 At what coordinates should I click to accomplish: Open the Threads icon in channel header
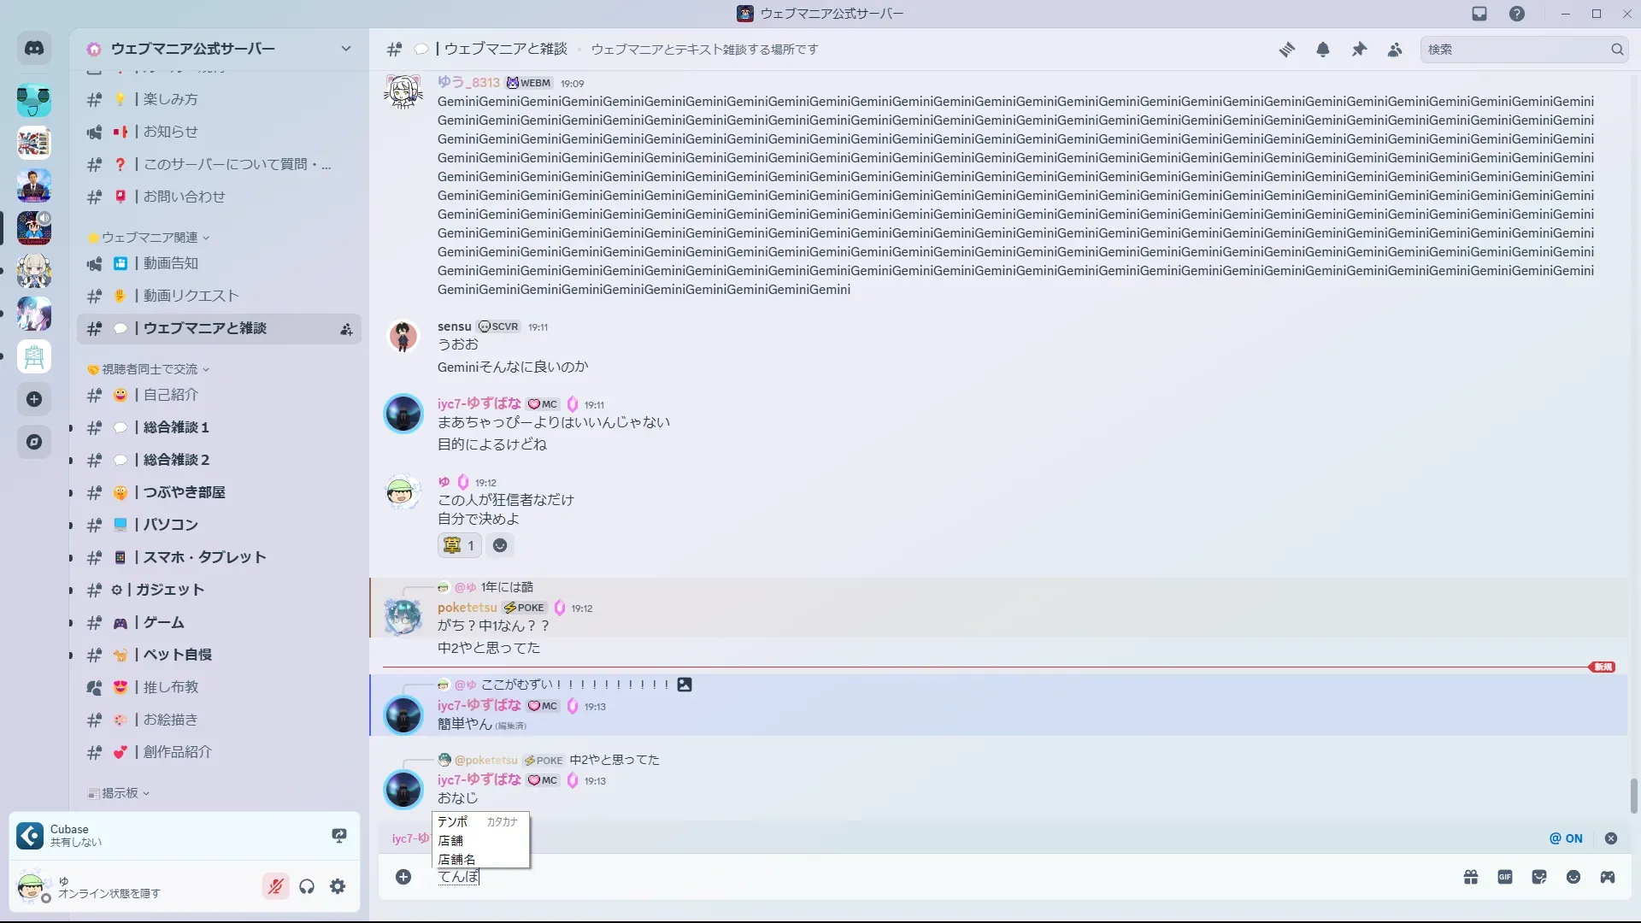coord(1286,50)
